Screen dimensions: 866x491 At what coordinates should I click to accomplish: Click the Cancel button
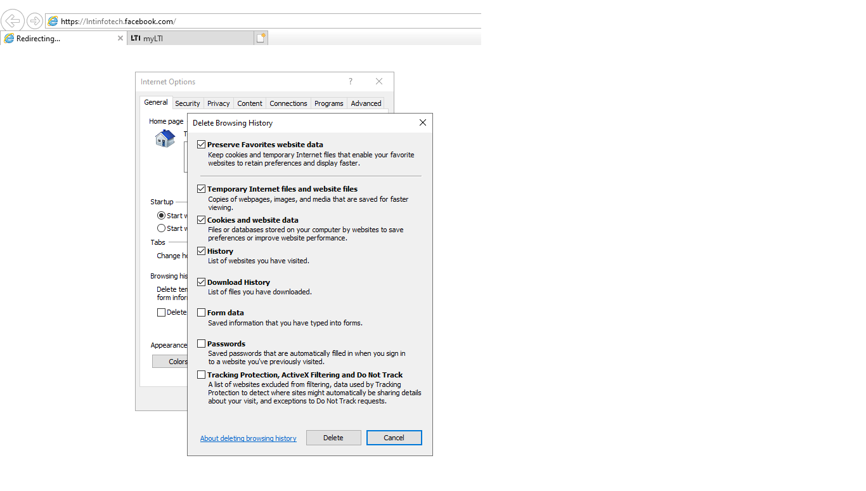(394, 438)
